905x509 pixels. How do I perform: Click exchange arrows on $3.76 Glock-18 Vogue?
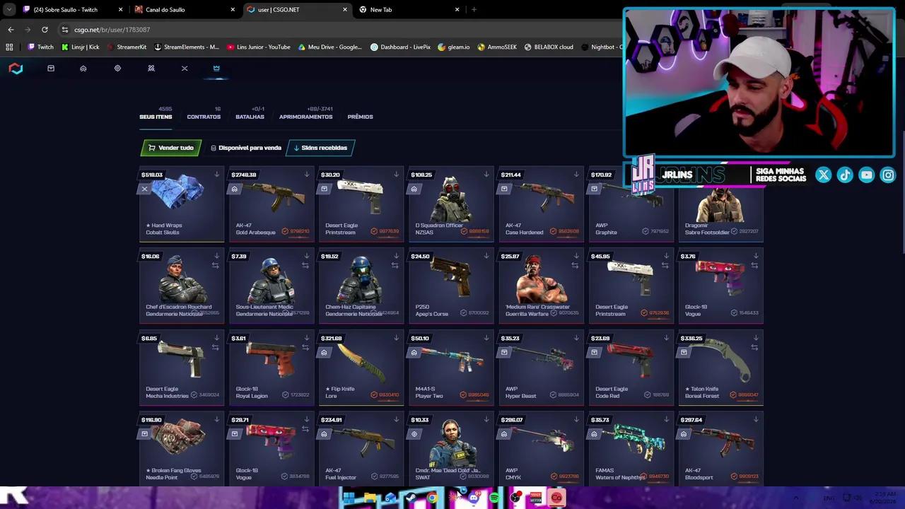[x=754, y=265]
